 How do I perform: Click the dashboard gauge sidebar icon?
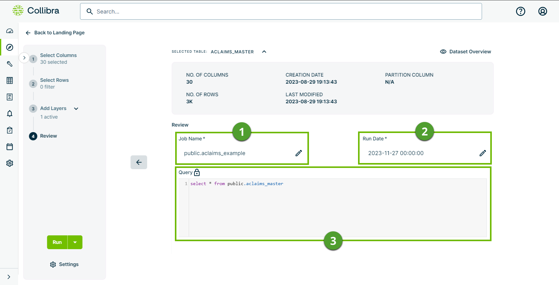click(x=10, y=31)
